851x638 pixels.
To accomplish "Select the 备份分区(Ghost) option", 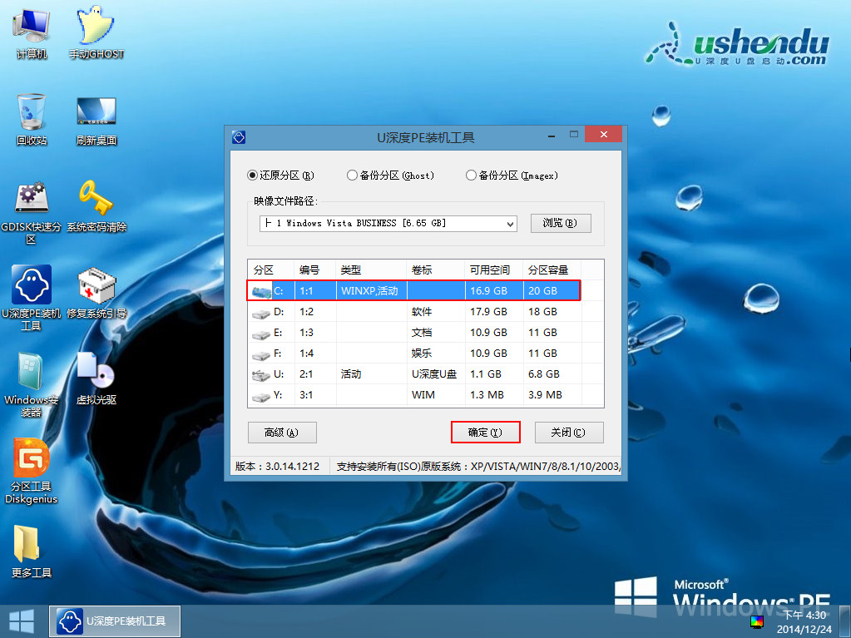I will 352,175.
